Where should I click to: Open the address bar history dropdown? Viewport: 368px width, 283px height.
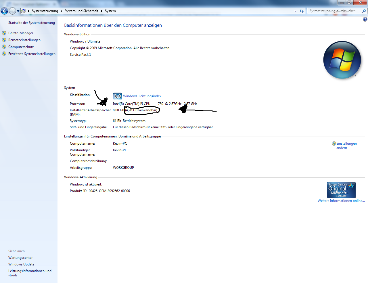pyautogui.click(x=295, y=11)
